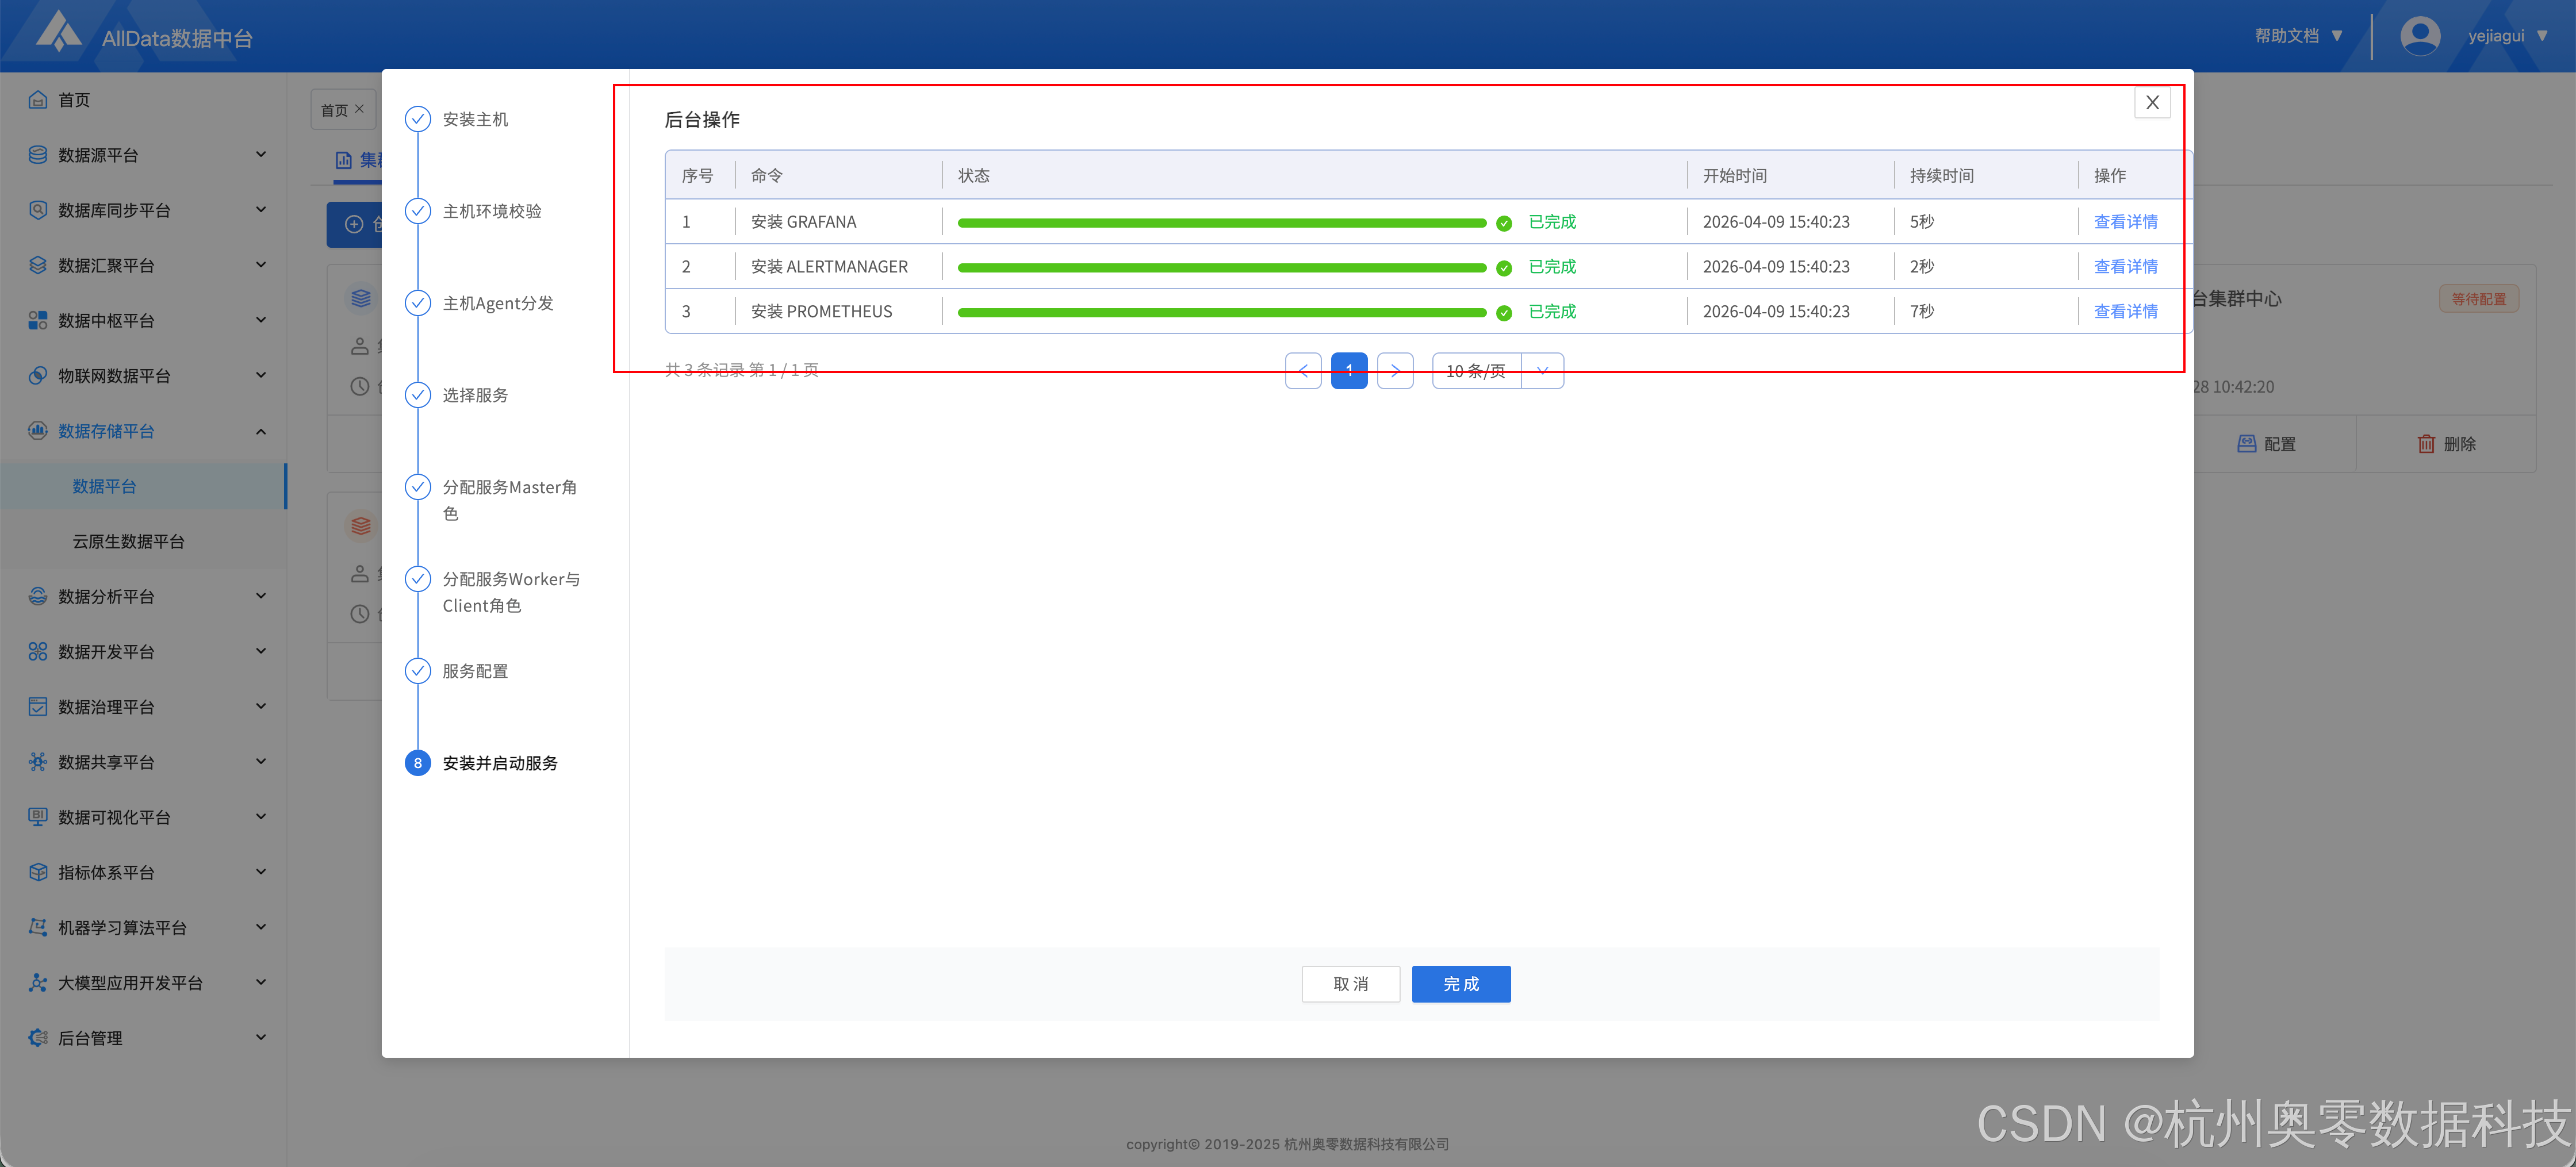
Task: Click the 数据源平台 database icon
Action: [x=38, y=155]
